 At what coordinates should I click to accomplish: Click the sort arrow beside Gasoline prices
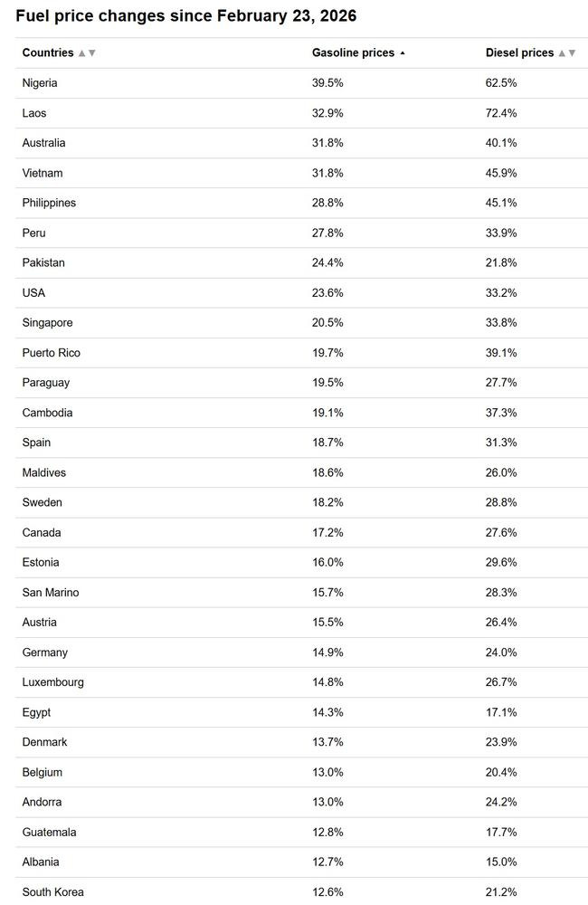pos(402,52)
